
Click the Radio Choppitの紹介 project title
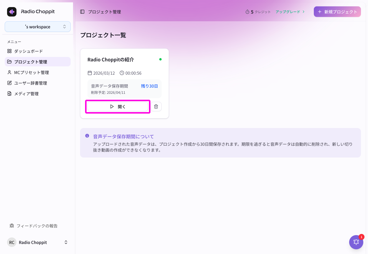[111, 60]
